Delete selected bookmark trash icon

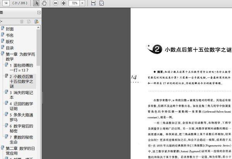click(22, 22)
